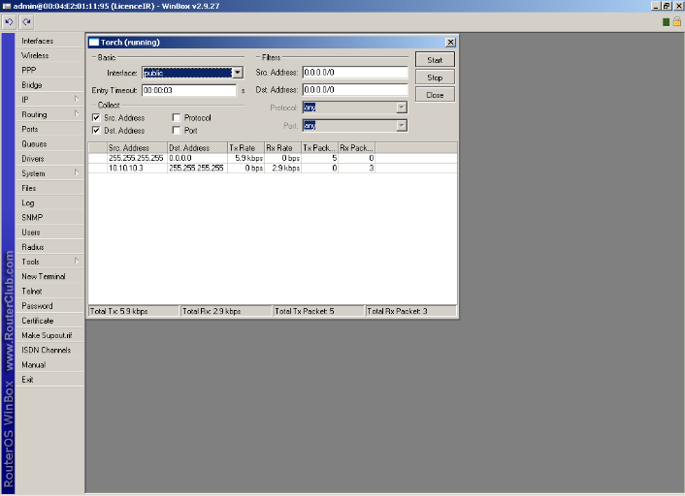Uncheck the Src. Address checkbox
685x496 pixels.
(x=96, y=117)
